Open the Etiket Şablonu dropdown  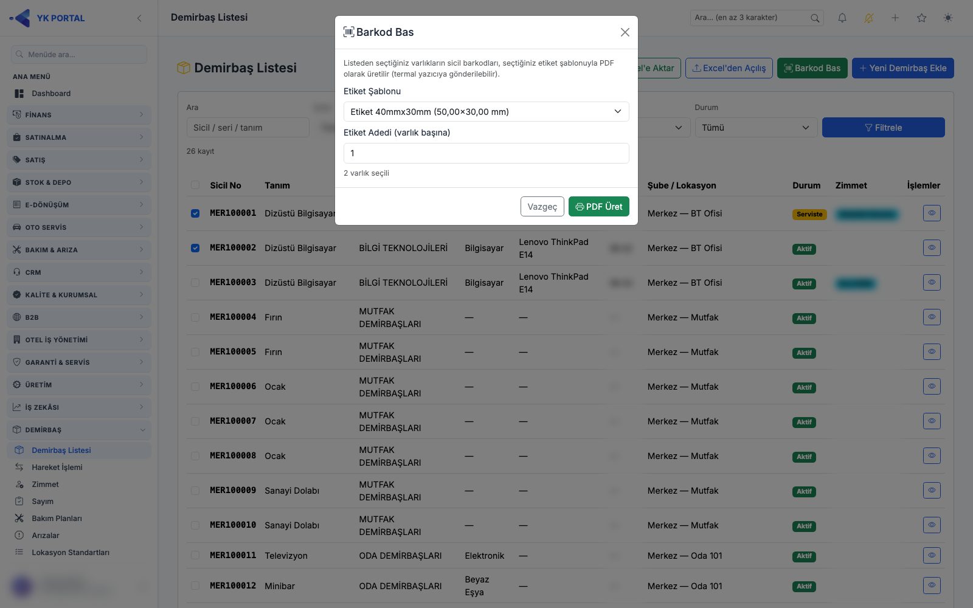click(x=486, y=112)
